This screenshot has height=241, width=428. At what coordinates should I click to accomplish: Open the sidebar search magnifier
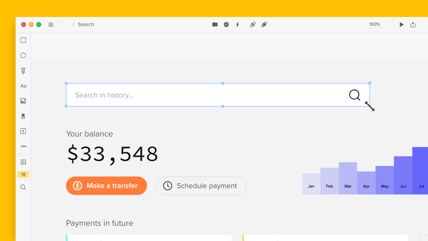pyautogui.click(x=23, y=187)
